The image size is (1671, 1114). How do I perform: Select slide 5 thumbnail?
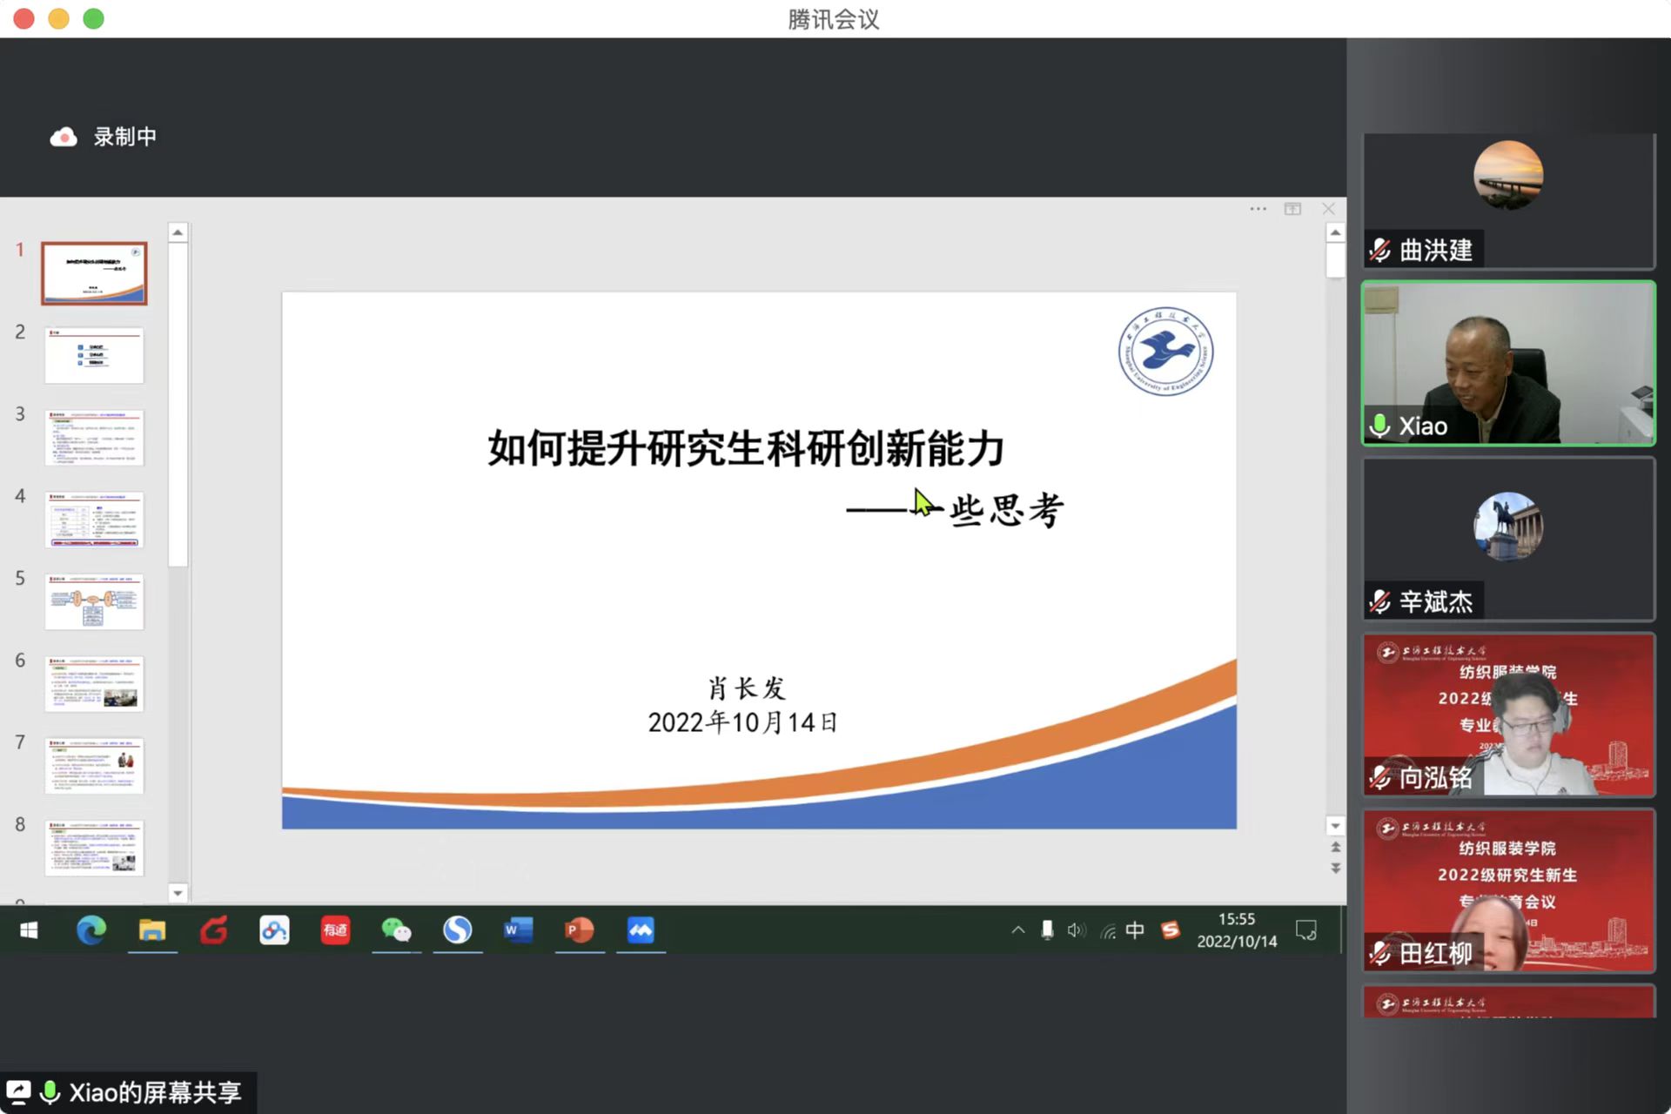94,601
